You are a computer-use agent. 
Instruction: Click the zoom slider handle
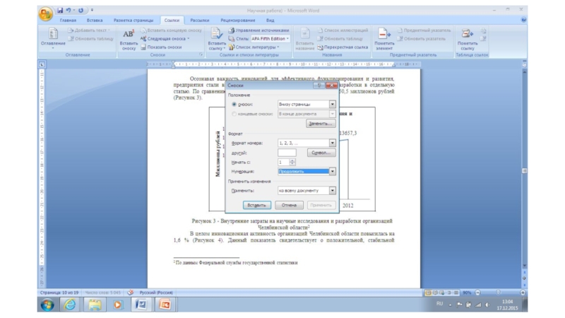tap(498, 293)
